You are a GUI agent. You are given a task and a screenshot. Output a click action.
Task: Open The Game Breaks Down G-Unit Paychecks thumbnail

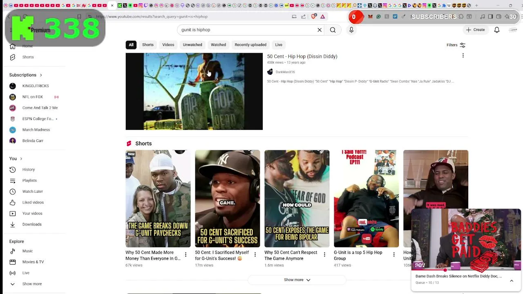[158, 198]
